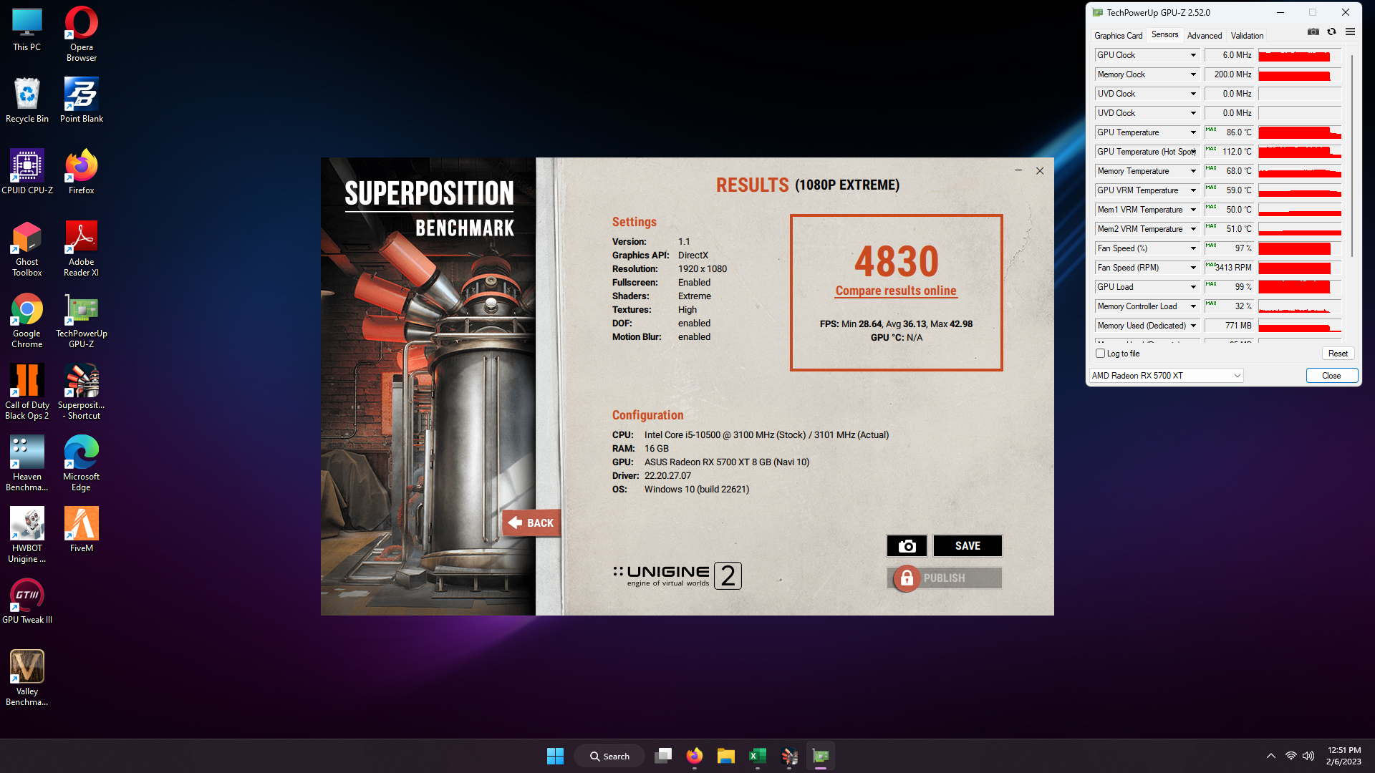Click the BACK button in Superposition
This screenshot has height=773, width=1375.
[x=531, y=523]
